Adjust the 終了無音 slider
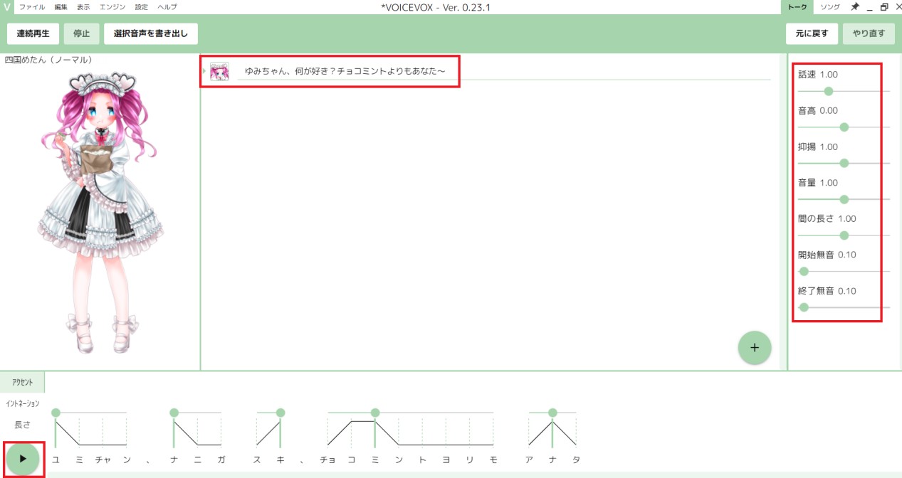Screen dimensions: 902x478 coord(844,307)
